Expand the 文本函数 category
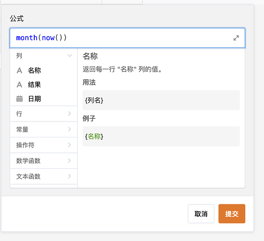This screenshot has width=264, height=241. (x=43, y=176)
